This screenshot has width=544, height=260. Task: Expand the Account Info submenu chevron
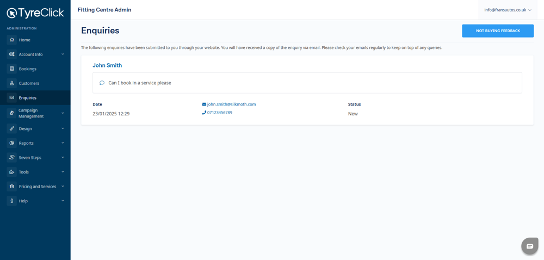(x=63, y=54)
